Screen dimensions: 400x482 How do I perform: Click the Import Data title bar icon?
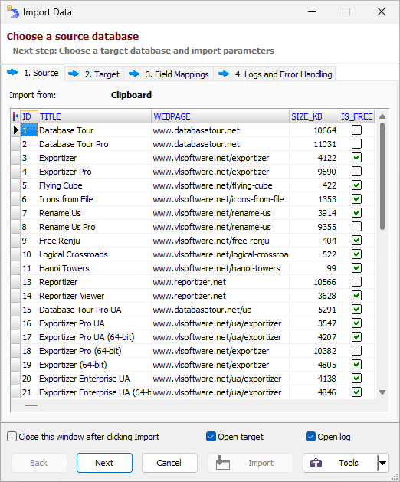pyautogui.click(x=12, y=11)
